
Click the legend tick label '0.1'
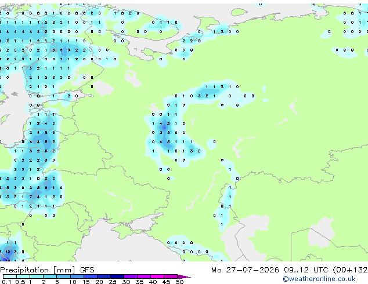(x=6, y=282)
